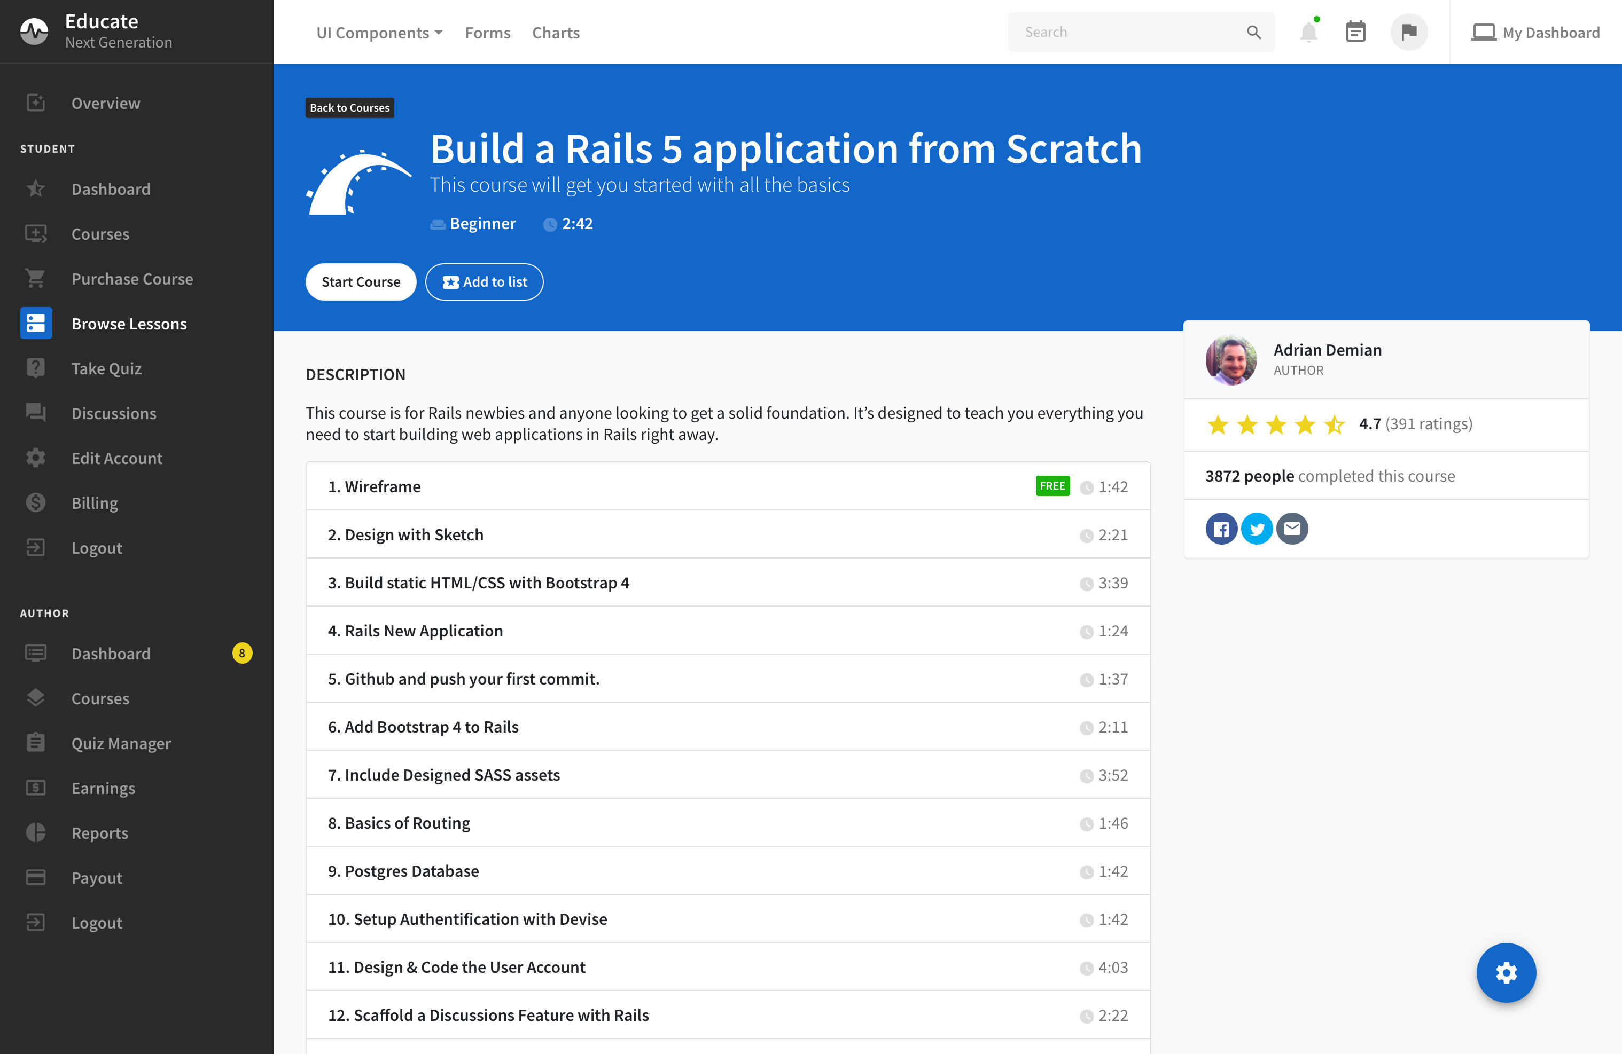The width and height of the screenshot is (1622, 1054).
Task: Go Back to Courses
Action: click(x=349, y=108)
